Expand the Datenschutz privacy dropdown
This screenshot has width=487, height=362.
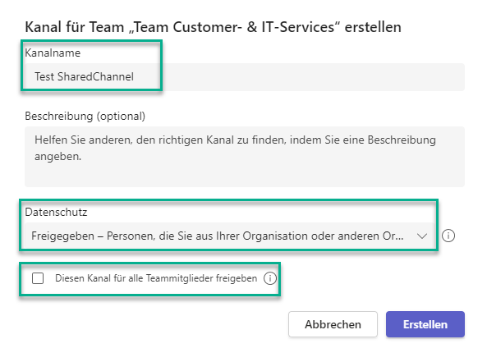[229, 236]
